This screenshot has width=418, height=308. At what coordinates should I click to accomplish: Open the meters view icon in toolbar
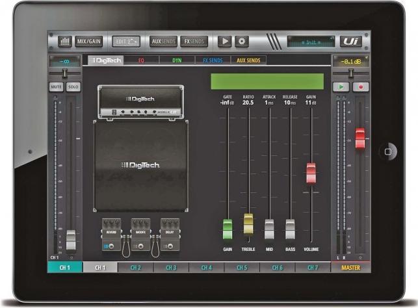coord(65,42)
